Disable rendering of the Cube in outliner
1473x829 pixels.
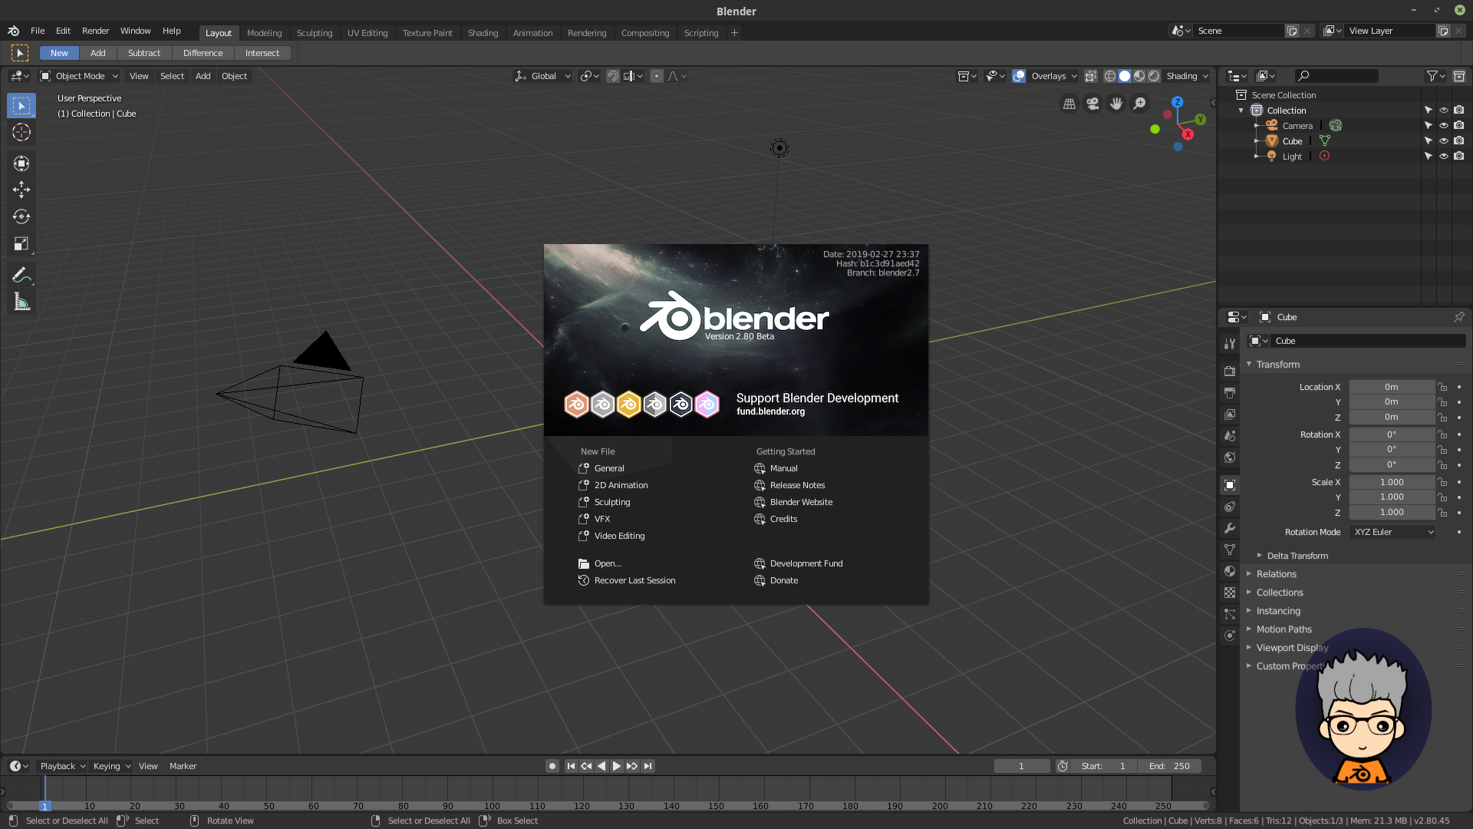point(1458,141)
